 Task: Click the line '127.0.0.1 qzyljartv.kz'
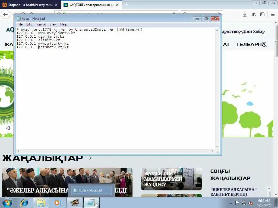pos(40,37)
